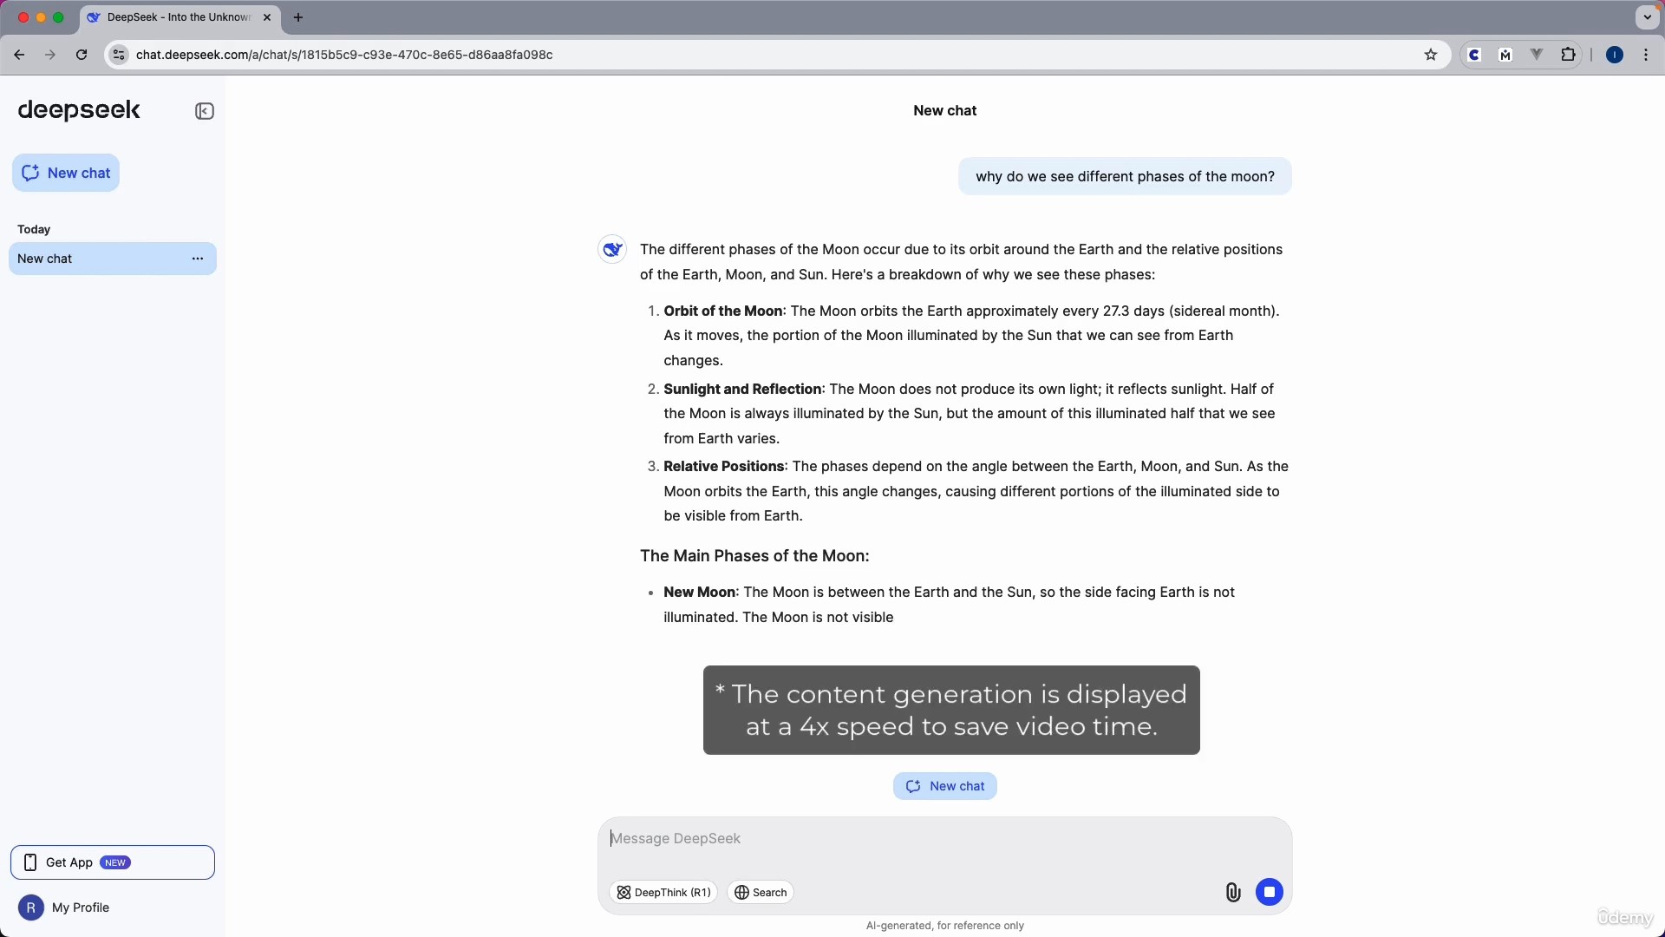1665x937 pixels.
Task: Click DeepSeek whale avatar beside response
Action: [612, 250]
